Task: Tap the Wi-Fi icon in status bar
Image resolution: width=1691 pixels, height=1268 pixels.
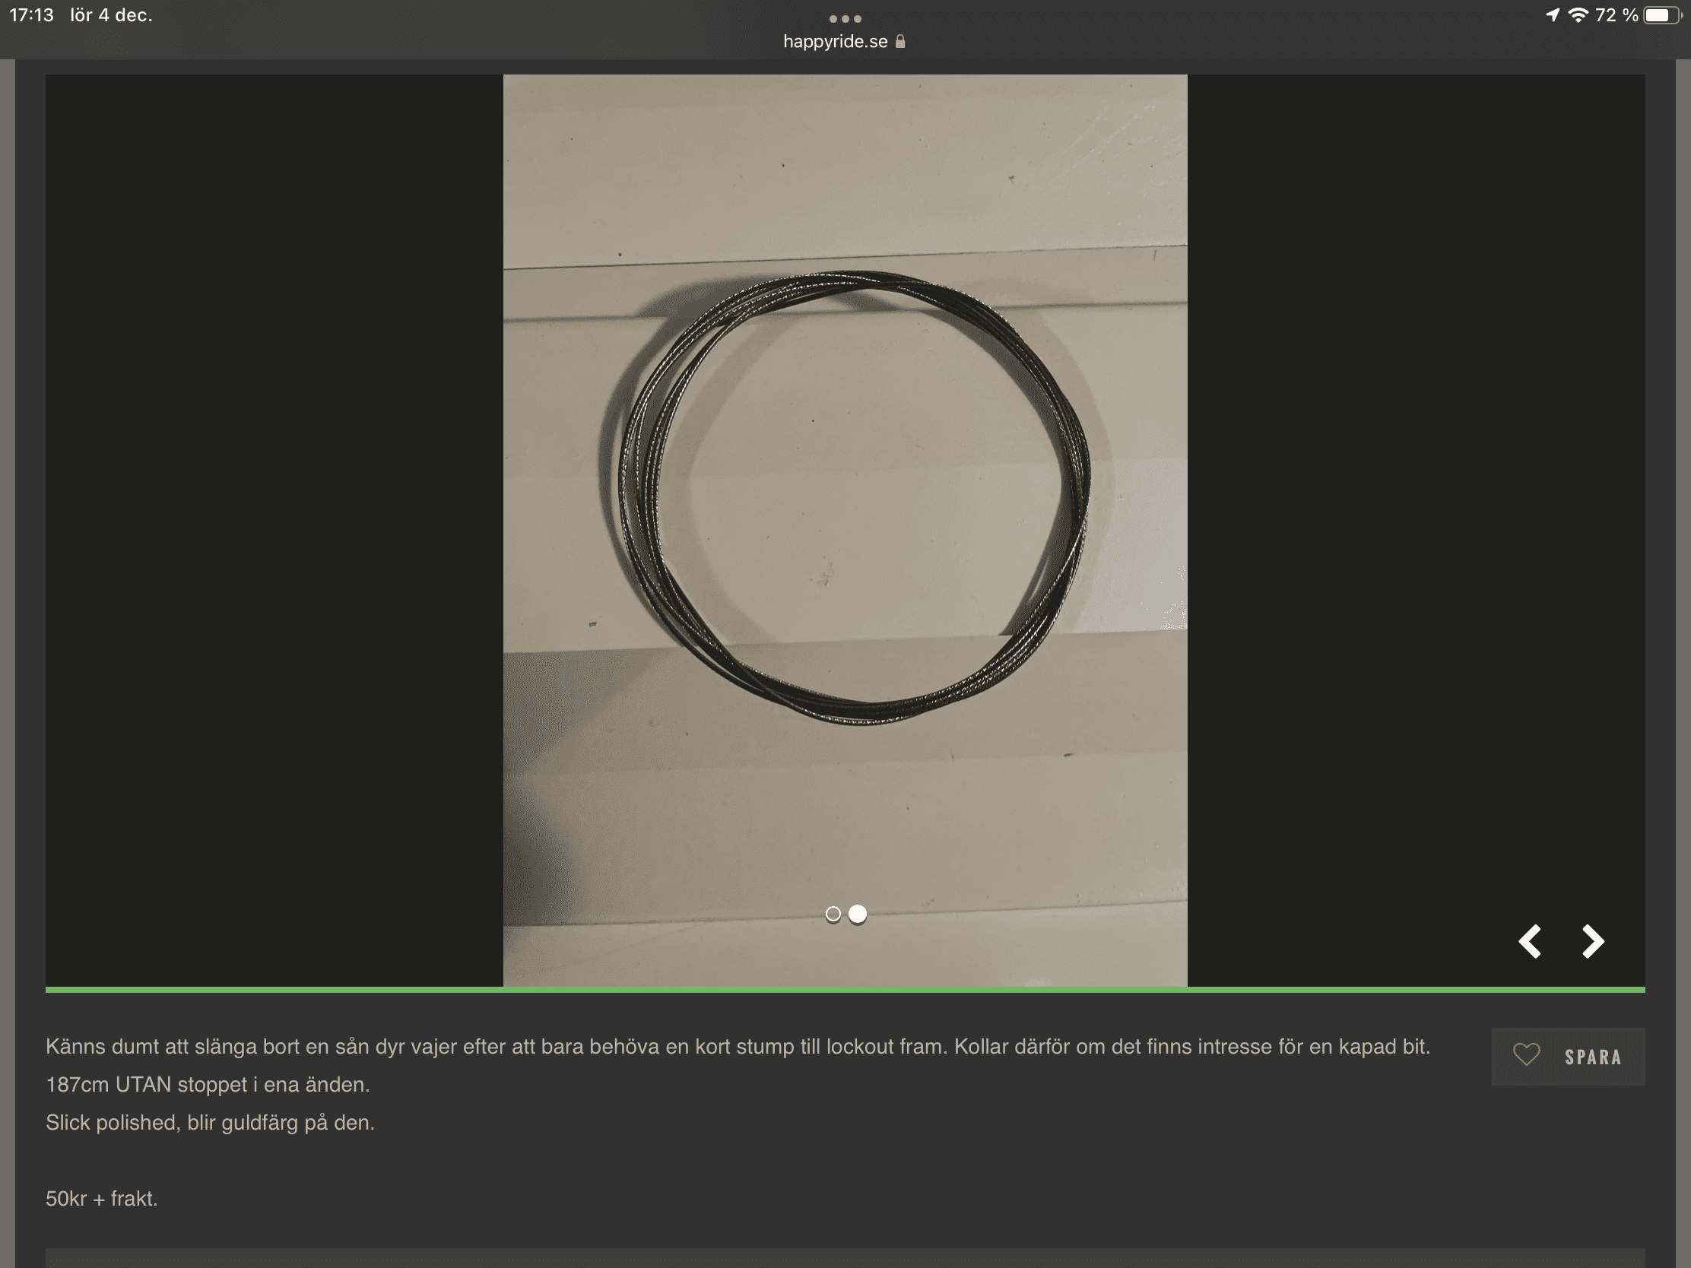Action: (x=1578, y=15)
